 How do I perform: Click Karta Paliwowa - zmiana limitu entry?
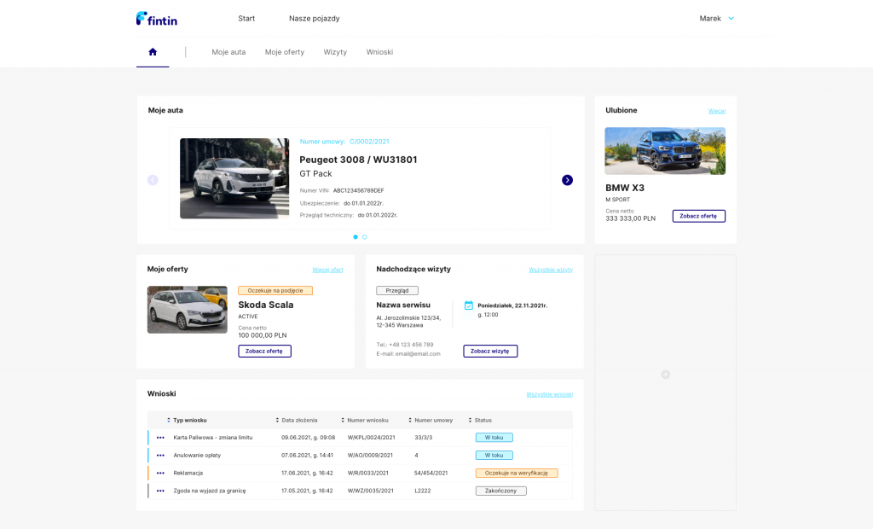tap(212, 438)
